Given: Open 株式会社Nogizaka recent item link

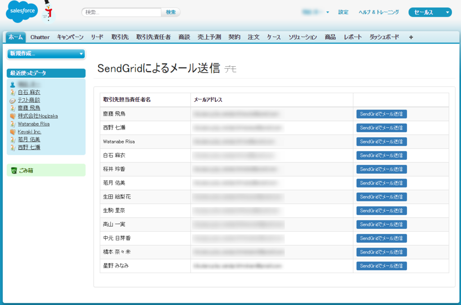Looking at the screenshot, I should click(38, 116).
